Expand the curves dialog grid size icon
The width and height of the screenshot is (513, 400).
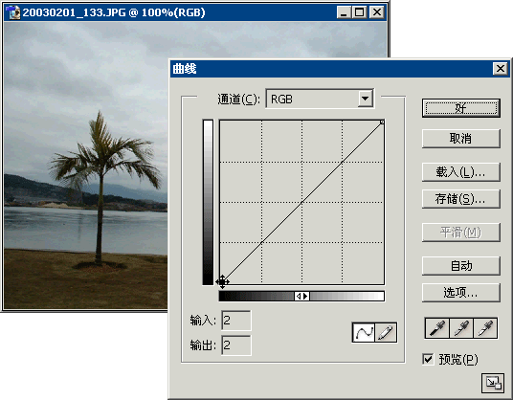(493, 383)
